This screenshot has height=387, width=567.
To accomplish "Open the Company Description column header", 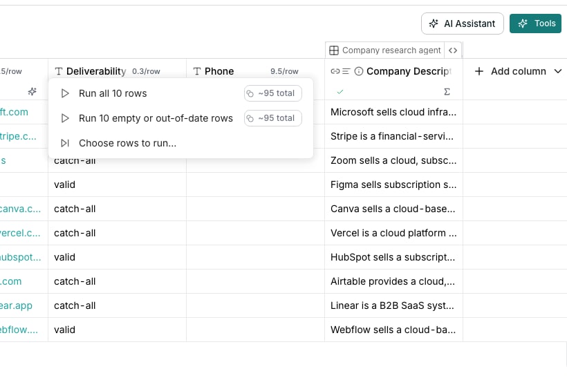I will click(x=409, y=71).
